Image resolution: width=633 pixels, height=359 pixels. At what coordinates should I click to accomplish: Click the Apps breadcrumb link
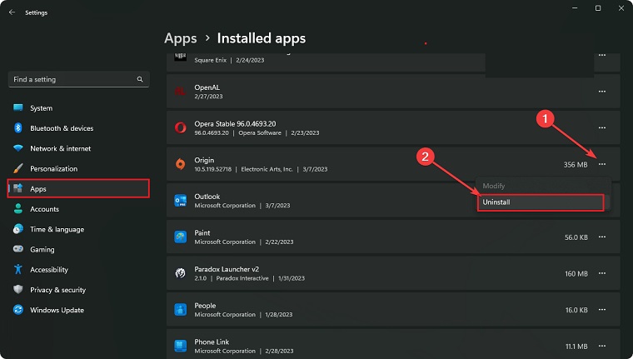click(181, 38)
